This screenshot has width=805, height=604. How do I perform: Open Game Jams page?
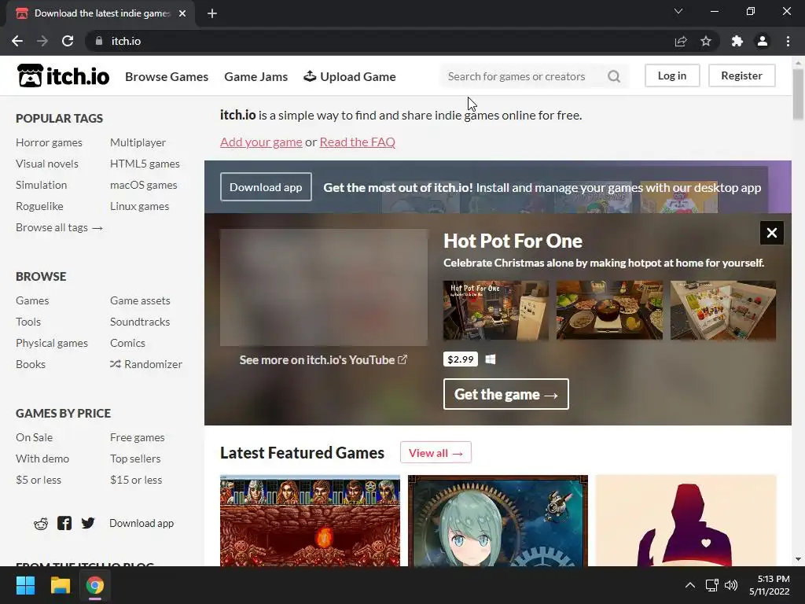(255, 76)
